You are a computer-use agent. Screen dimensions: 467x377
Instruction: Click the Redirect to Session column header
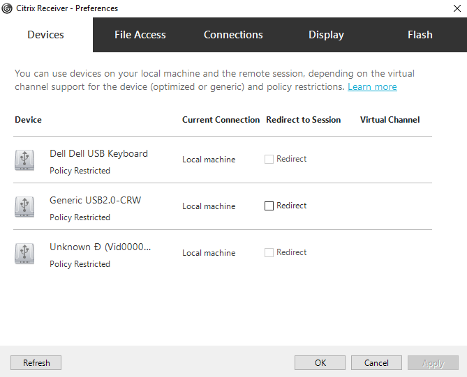(304, 120)
